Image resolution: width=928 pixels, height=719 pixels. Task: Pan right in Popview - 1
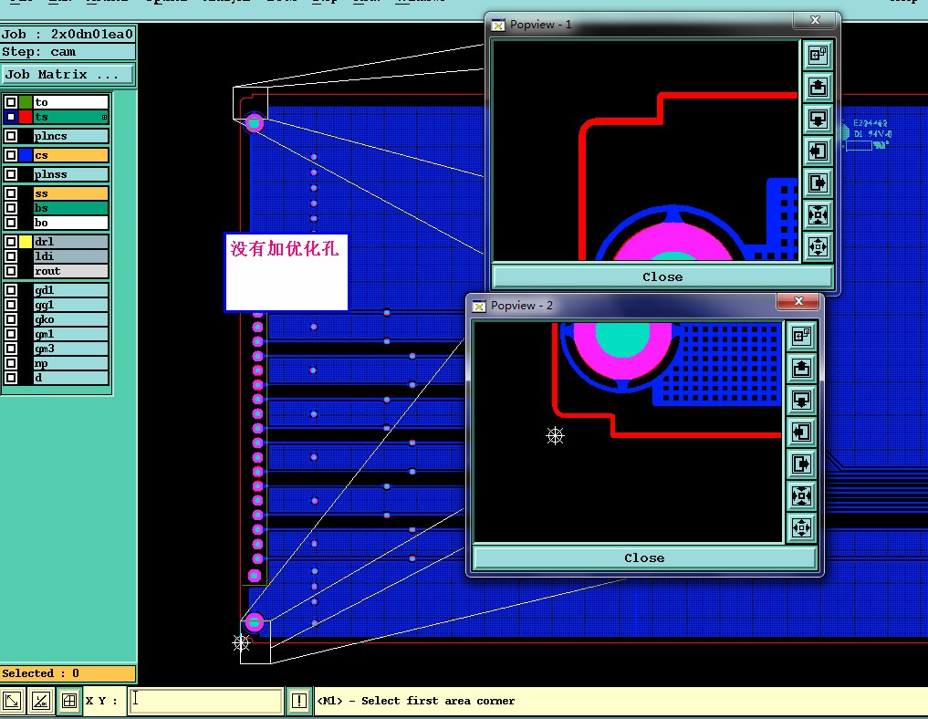818,182
